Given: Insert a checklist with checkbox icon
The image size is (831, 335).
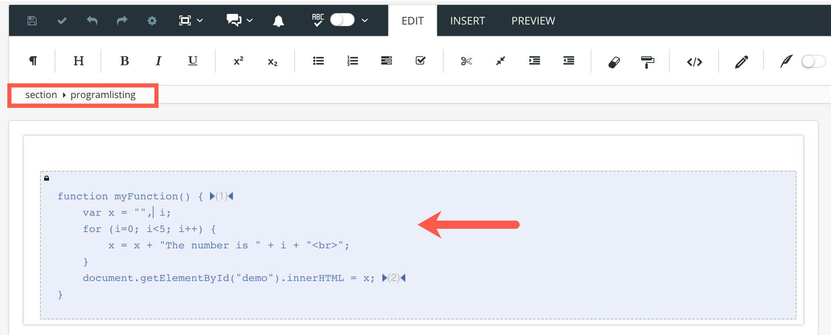Looking at the screenshot, I should 420,61.
